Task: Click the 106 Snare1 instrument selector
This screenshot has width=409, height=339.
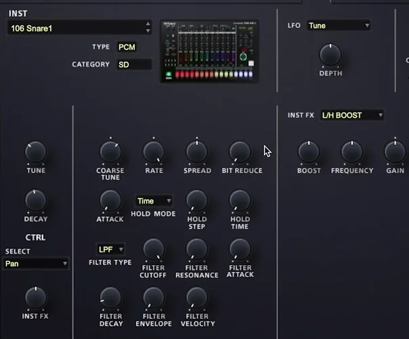Action: tap(79, 28)
